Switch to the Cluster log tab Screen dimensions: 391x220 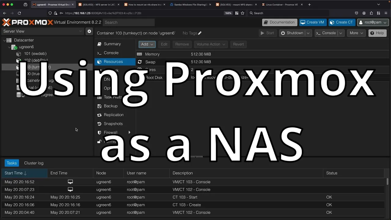click(x=34, y=163)
